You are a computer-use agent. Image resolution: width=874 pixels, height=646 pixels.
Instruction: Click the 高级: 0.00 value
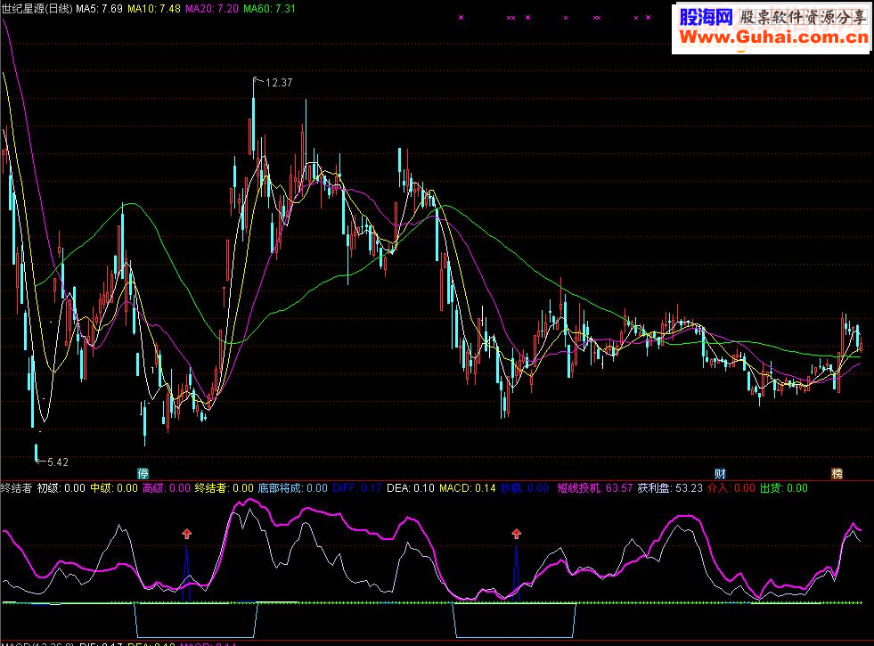[x=166, y=488]
